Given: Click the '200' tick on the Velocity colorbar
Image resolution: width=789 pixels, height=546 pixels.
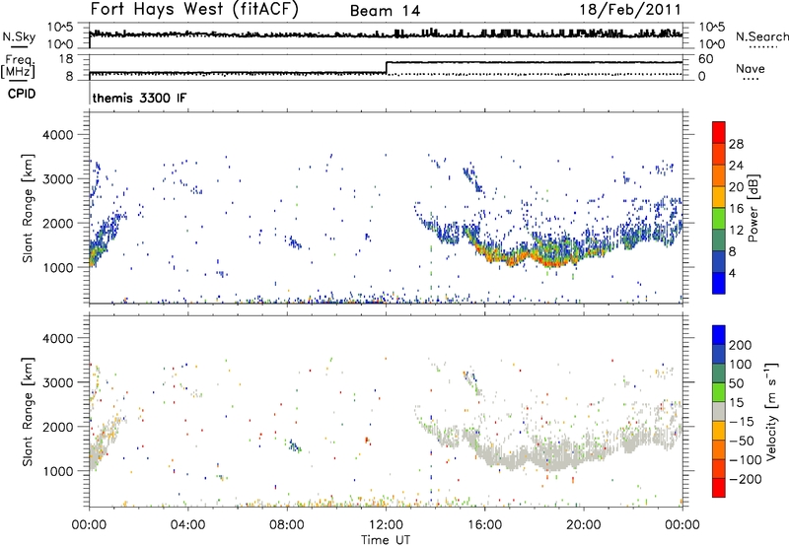Looking at the screenshot, I should [x=741, y=345].
